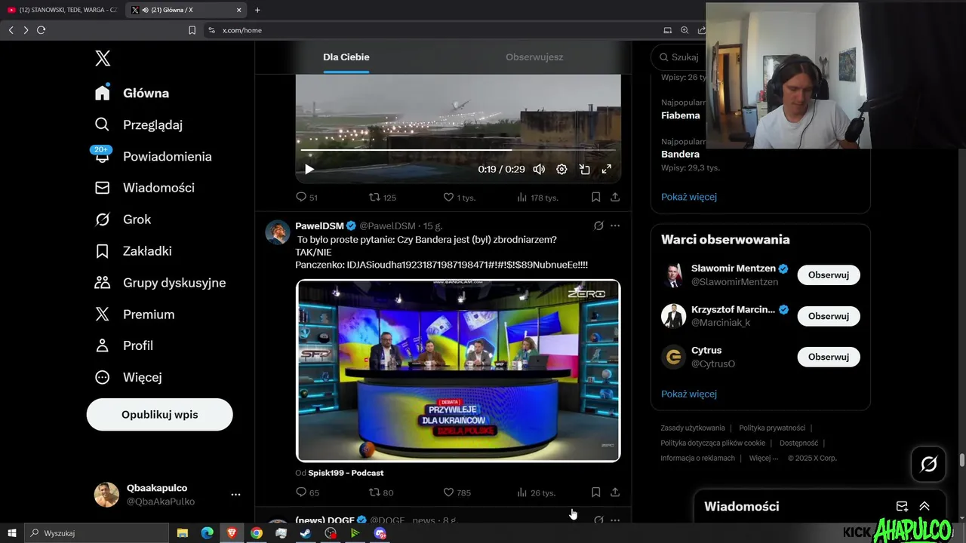The height and width of the screenshot is (543, 966).
Task: Switch to STANOWSKI, TEDE, WARGA browser tab
Action: point(63,10)
